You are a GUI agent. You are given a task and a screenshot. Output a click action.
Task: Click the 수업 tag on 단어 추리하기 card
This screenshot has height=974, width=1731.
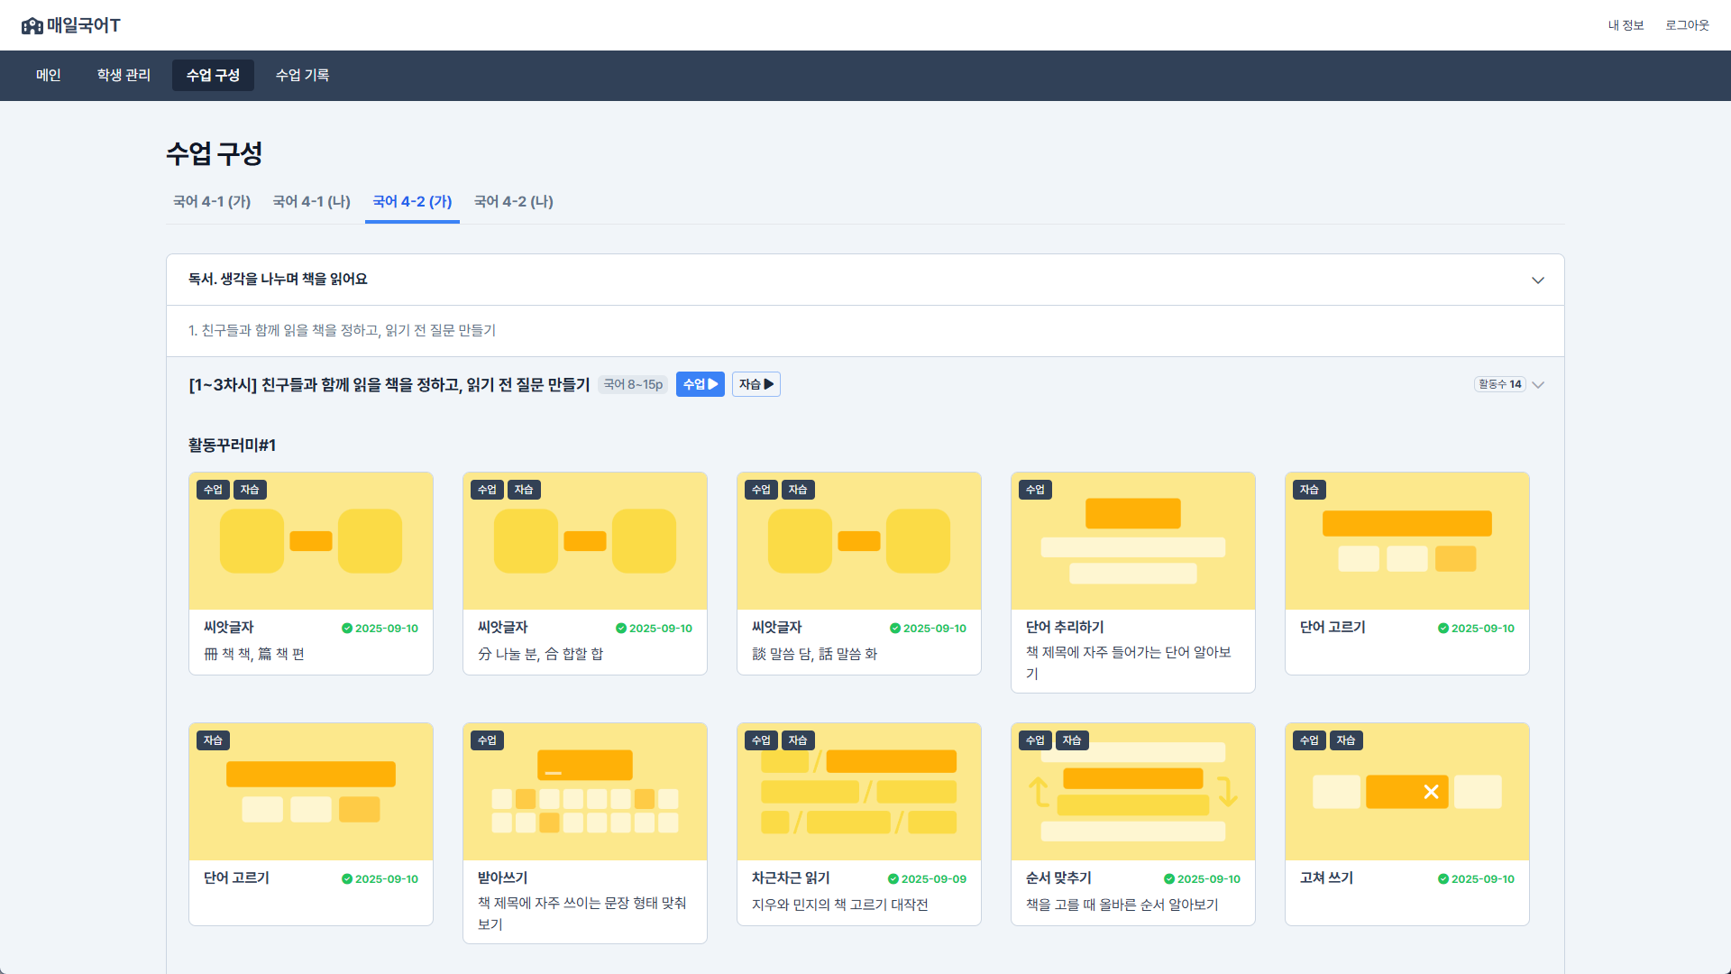point(1035,490)
